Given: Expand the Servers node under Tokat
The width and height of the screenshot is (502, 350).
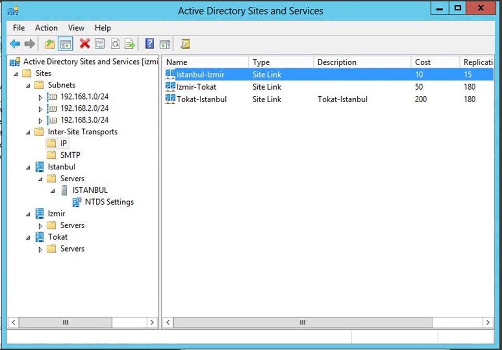Looking at the screenshot, I should pyautogui.click(x=40, y=249).
